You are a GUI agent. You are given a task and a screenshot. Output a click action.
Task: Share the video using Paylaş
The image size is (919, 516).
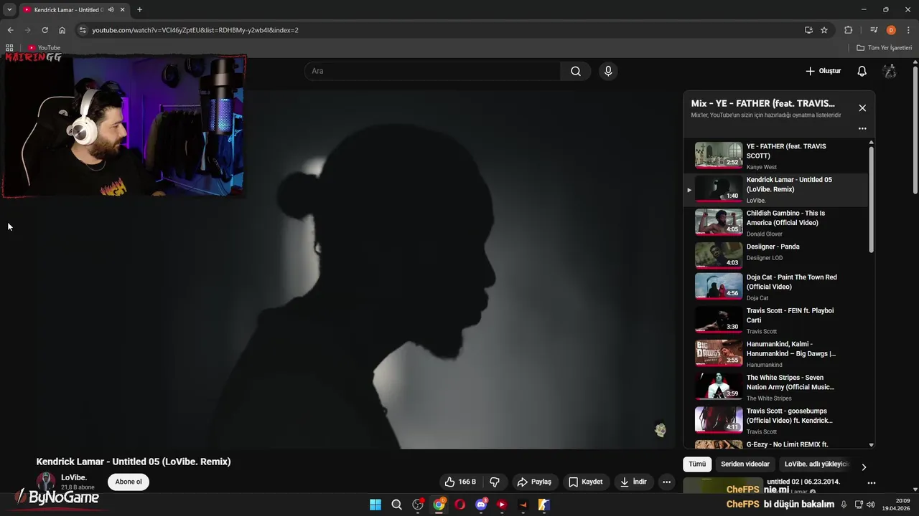[x=534, y=482]
